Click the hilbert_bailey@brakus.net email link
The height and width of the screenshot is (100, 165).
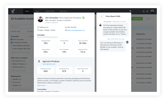tap(76, 30)
